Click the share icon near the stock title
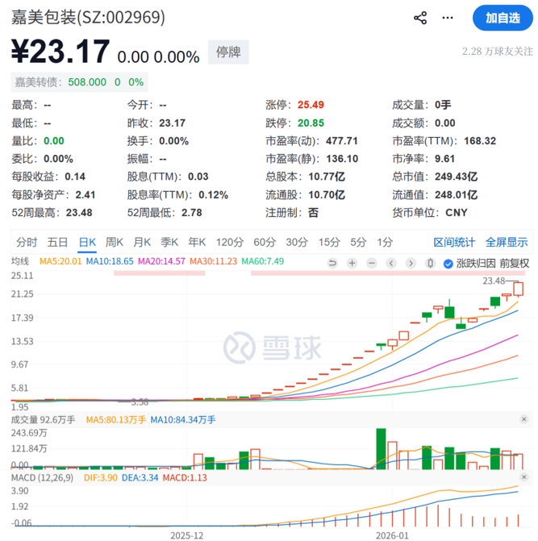This screenshot has width=538, height=541. [x=420, y=18]
